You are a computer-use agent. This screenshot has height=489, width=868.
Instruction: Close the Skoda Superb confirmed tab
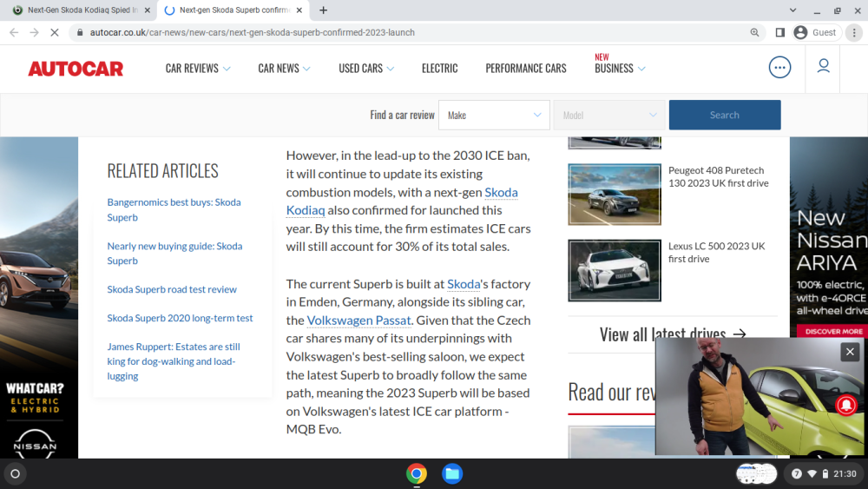(x=299, y=10)
